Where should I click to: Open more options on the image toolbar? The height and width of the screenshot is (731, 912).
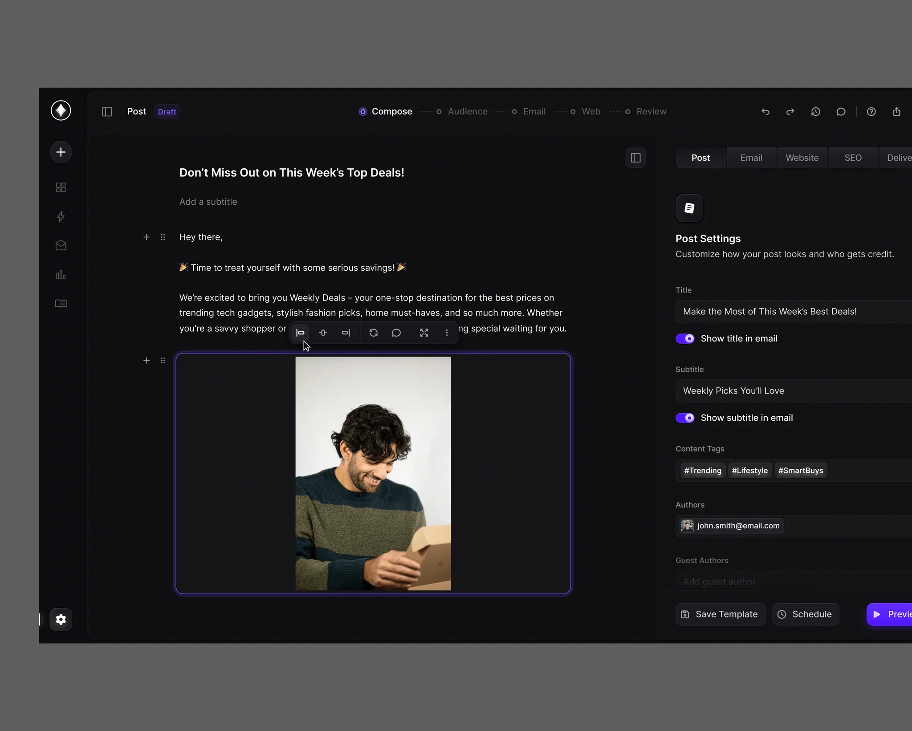pos(447,333)
